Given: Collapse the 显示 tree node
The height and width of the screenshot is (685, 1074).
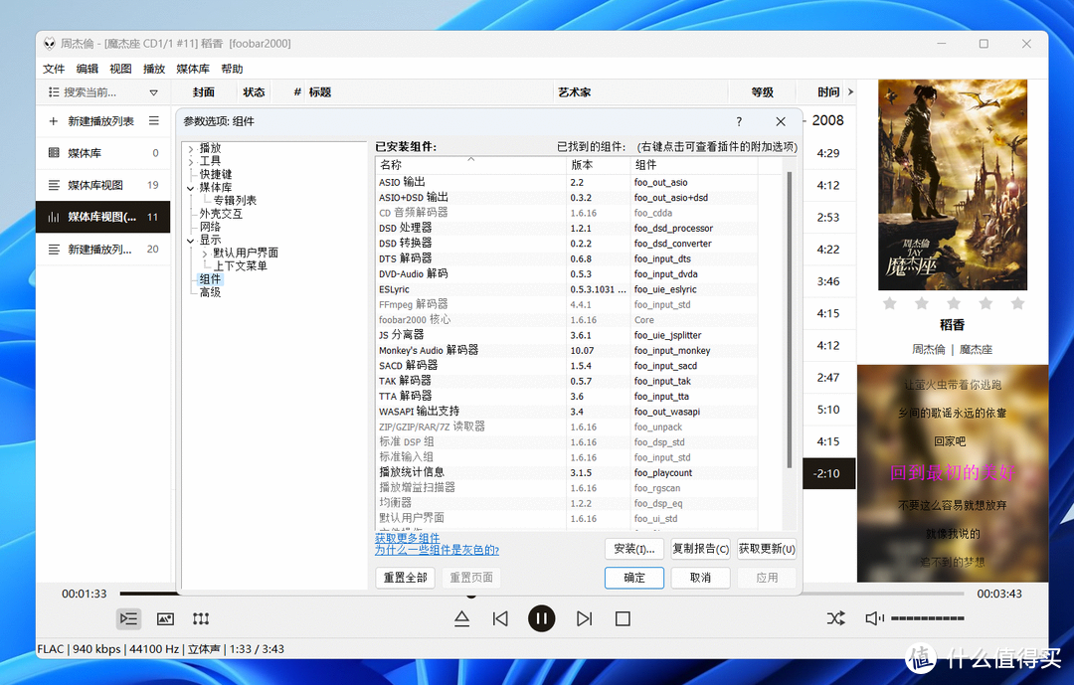Looking at the screenshot, I should tap(190, 241).
